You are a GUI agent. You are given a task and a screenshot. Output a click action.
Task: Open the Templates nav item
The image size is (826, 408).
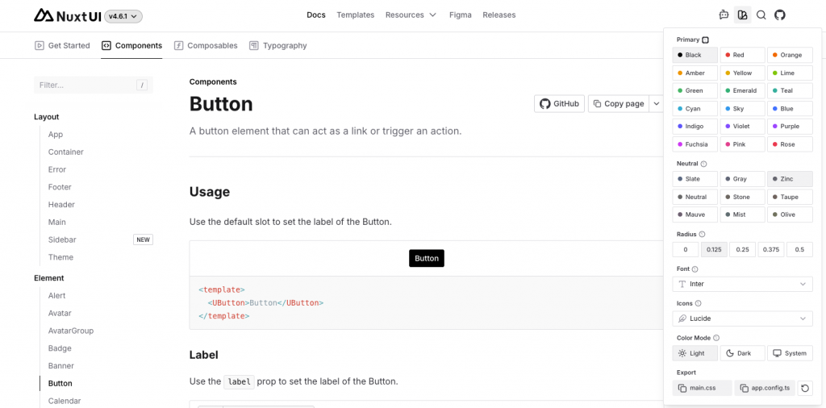click(x=356, y=15)
